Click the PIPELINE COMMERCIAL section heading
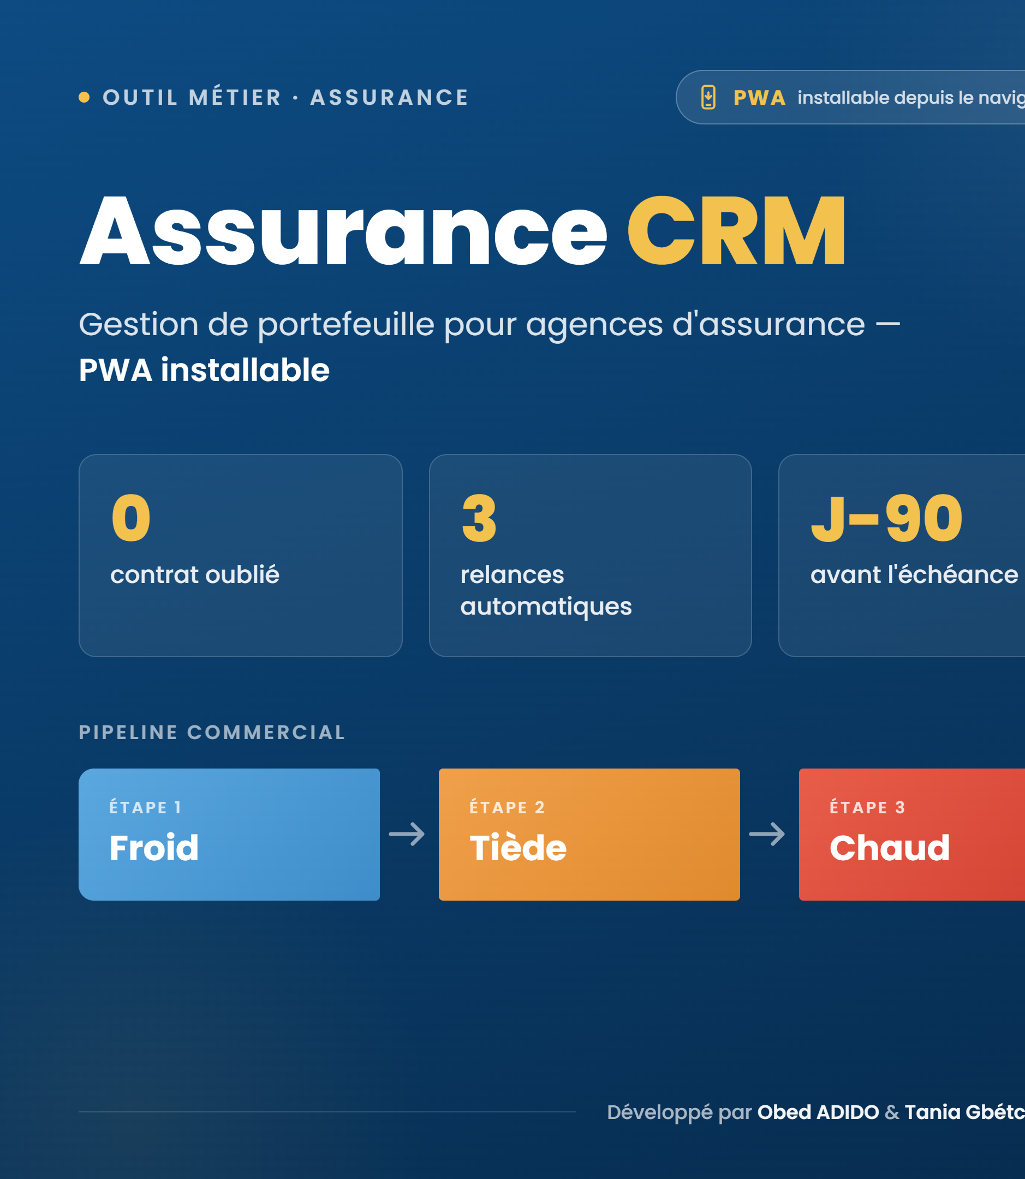 [212, 732]
